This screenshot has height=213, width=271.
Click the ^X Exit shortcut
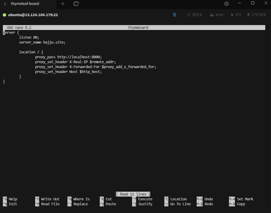[x=10, y=204]
